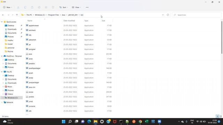
Task: Open the Sort options dropdown
Action: [x=63, y=7]
